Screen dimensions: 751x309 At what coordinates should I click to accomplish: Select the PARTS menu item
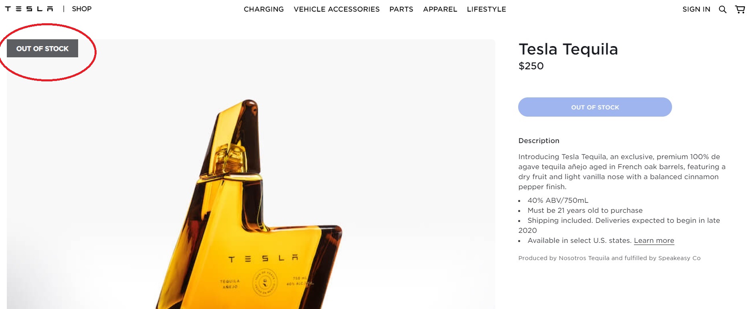point(401,9)
